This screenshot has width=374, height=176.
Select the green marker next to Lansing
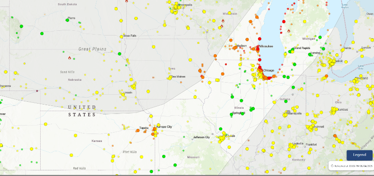(x=310, y=55)
